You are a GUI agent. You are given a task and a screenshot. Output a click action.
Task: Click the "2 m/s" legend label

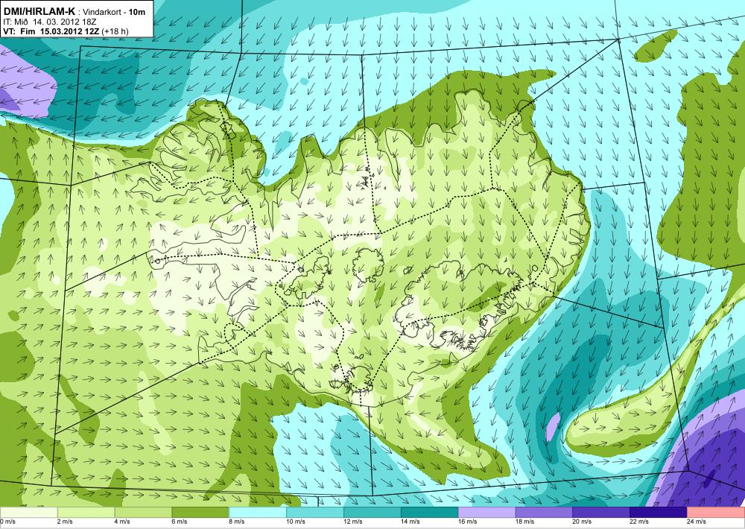point(65,522)
